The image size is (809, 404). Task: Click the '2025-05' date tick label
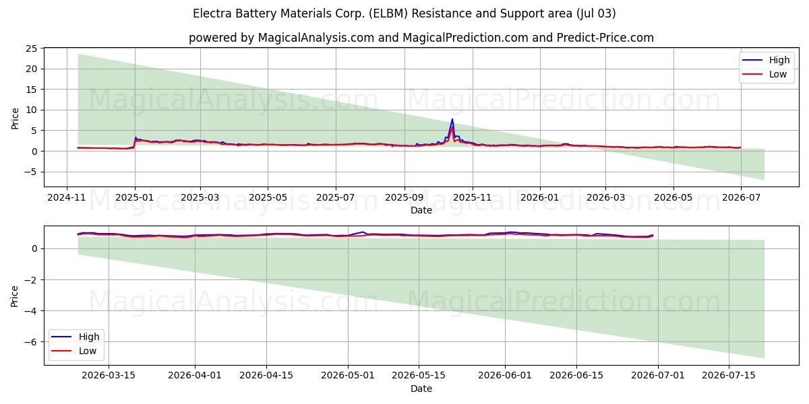click(x=268, y=197)
